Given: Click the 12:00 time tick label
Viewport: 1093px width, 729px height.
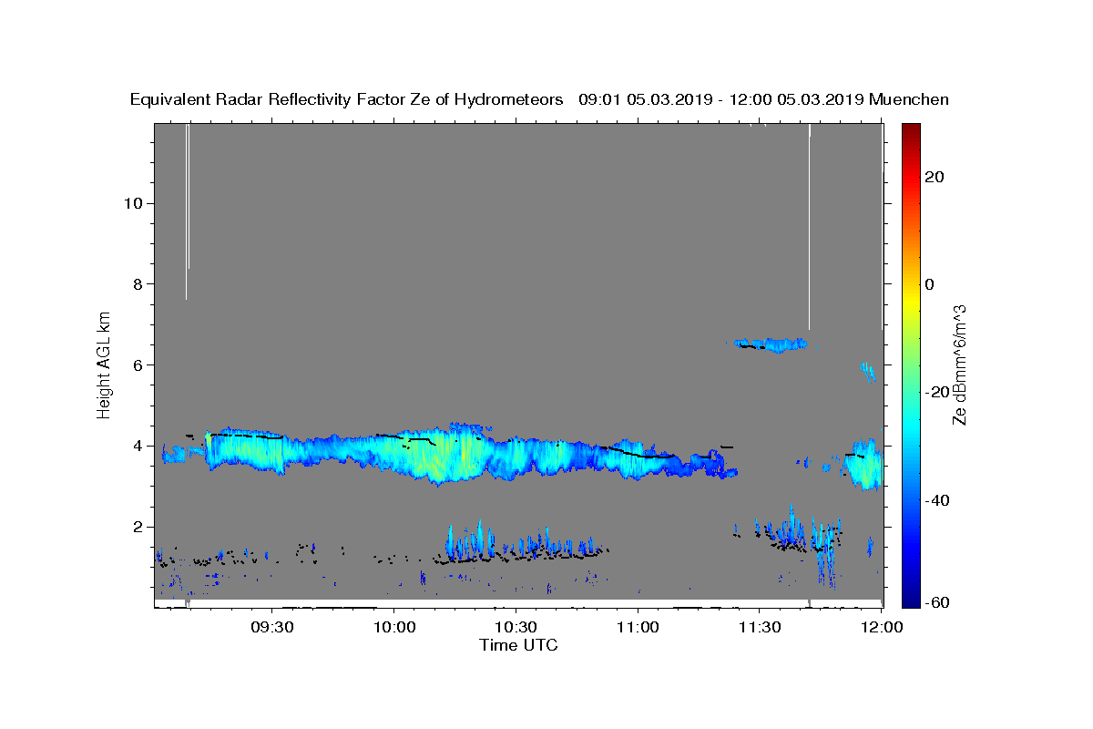Looking at the screenshot, I should pyautogui.click(x=881, y=628).
